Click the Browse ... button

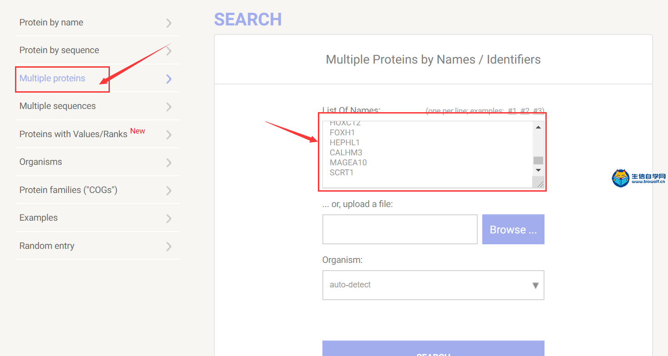tap(513, 229)
